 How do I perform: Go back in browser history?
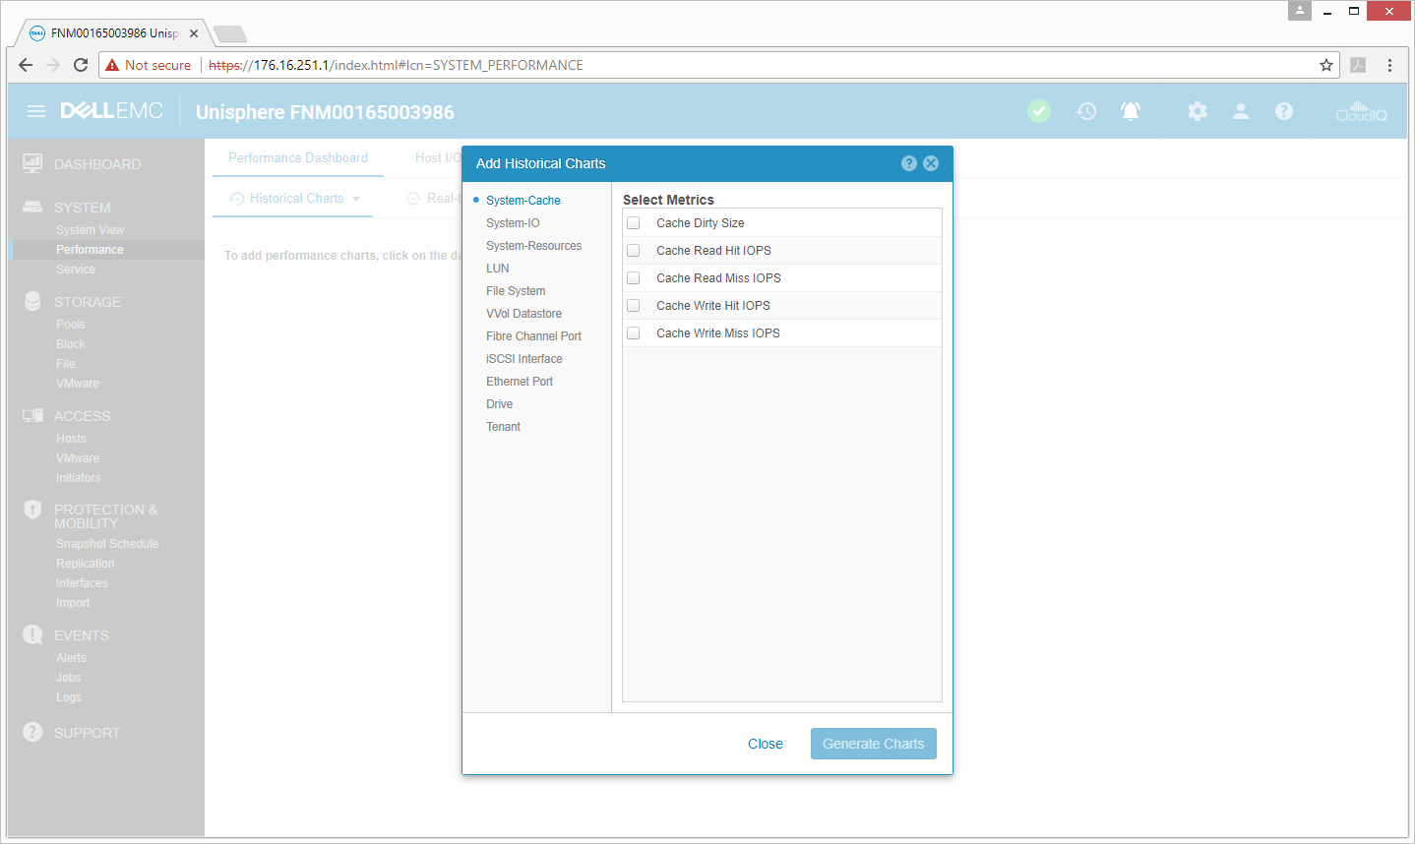click(x=26, y=65)
